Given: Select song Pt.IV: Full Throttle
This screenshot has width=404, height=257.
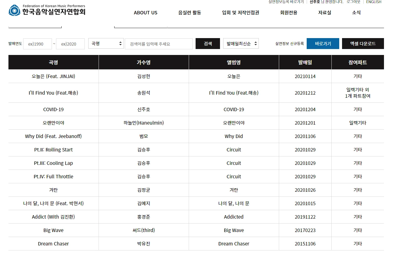Looking at the screenshot, I should pos(54,176).
